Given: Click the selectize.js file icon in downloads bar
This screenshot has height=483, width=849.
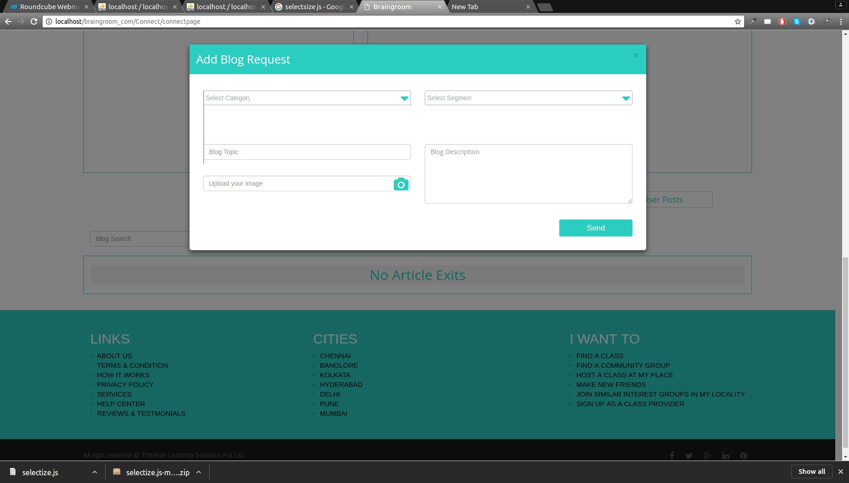Looking at the screenshot, I should tap(13, 472).
